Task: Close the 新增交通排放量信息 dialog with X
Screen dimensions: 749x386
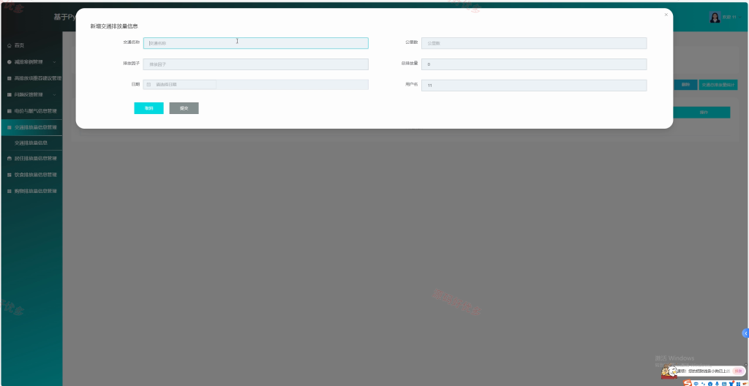Action: pos(666,15)
